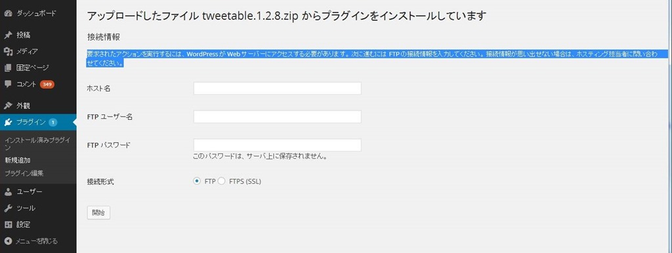Click the Dashboard gauge icon in sidebar

pyautogui.click(x=8, y=13)
